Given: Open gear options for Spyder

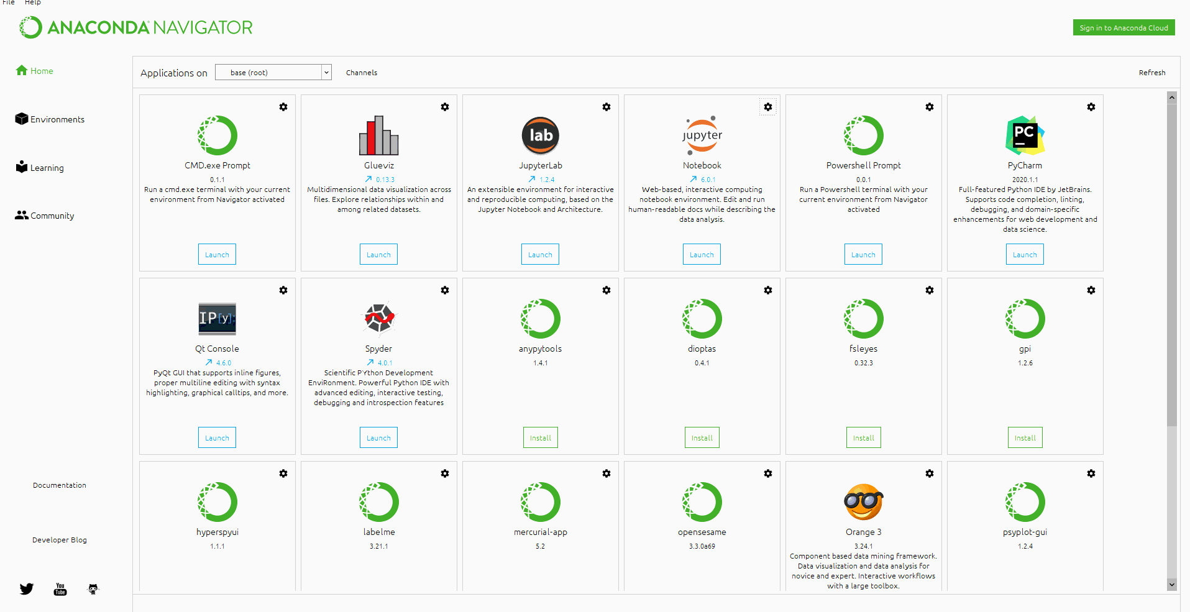Looking at the screenshot, I should pyautogui.click(x=445, y=290).
